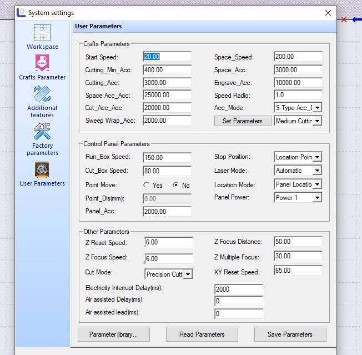Open the Cut Mode dropdown

tap(188, 274)
